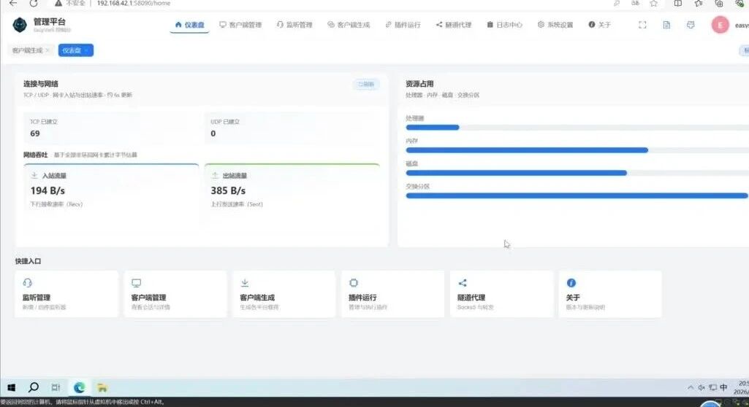
Task: Click the 处理器 usage progress bar
Action: (x=577, y=127)
